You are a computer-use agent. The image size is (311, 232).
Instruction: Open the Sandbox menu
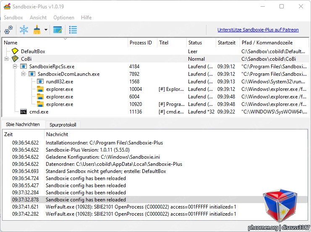[13, 18]
